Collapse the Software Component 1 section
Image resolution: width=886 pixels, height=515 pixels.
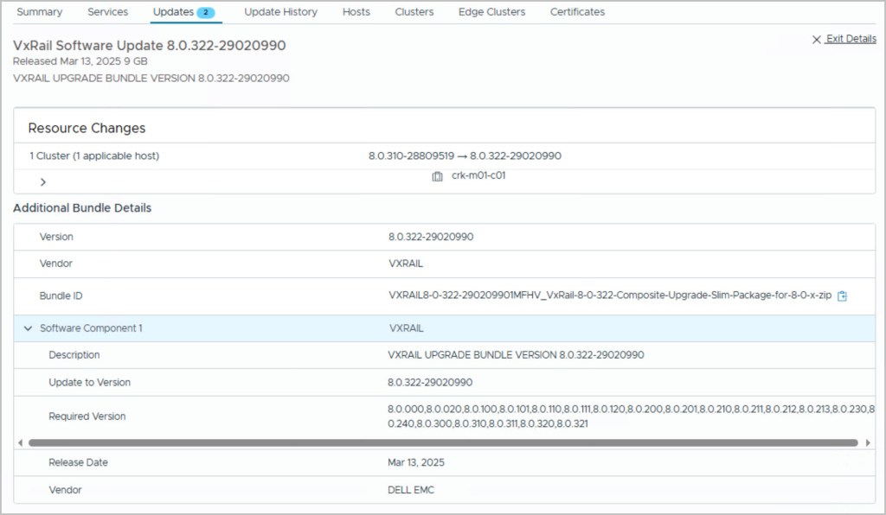coord(28,328)
